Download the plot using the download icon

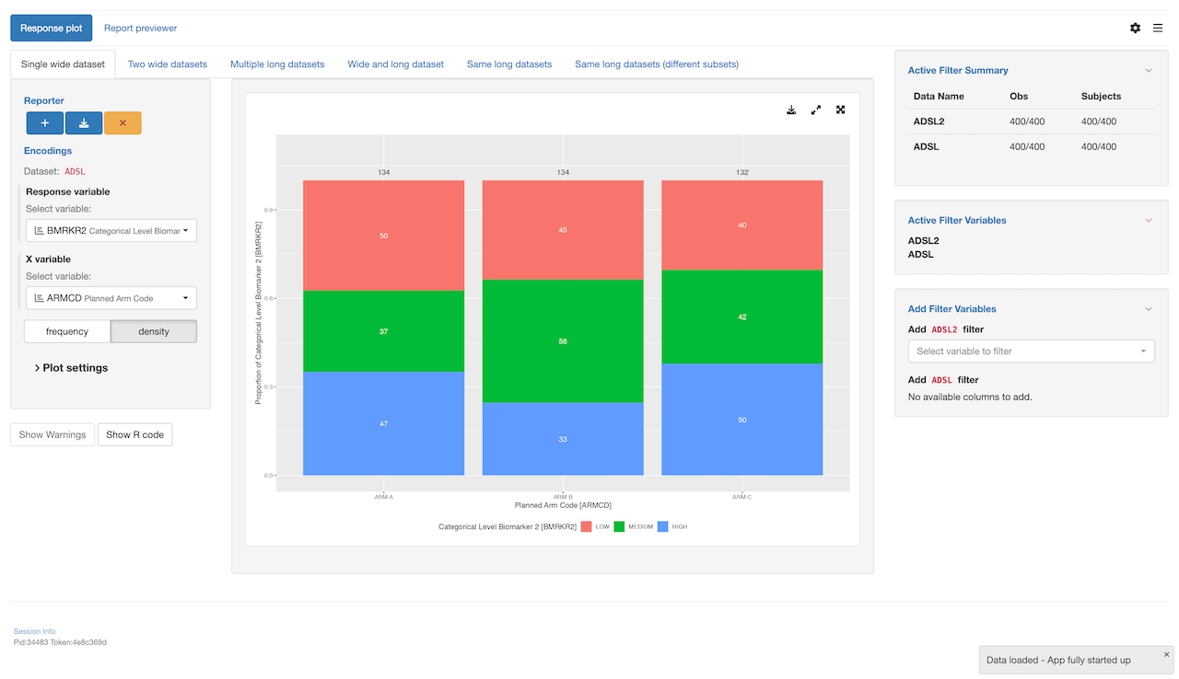pyautogui.click(x=791, y=109)
